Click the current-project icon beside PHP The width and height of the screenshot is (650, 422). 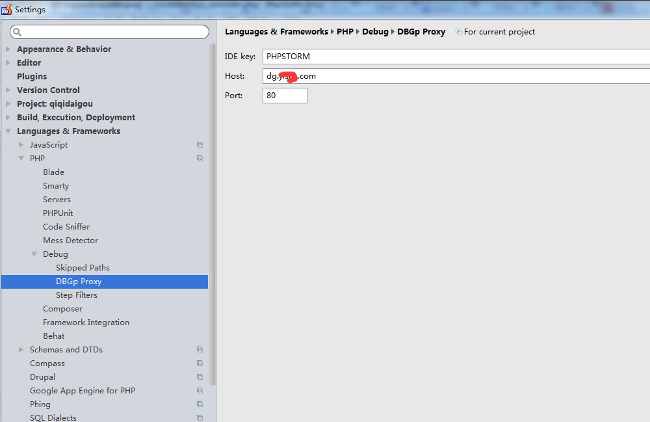tap(200, 158)
